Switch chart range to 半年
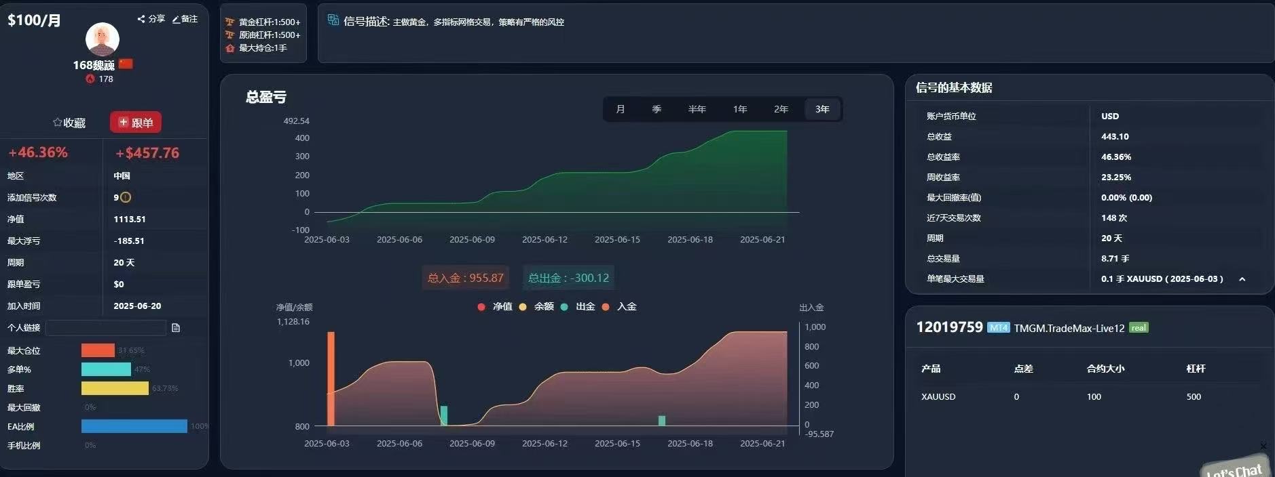The height and width of the screenshot is (477, 1275). [697, 109]
